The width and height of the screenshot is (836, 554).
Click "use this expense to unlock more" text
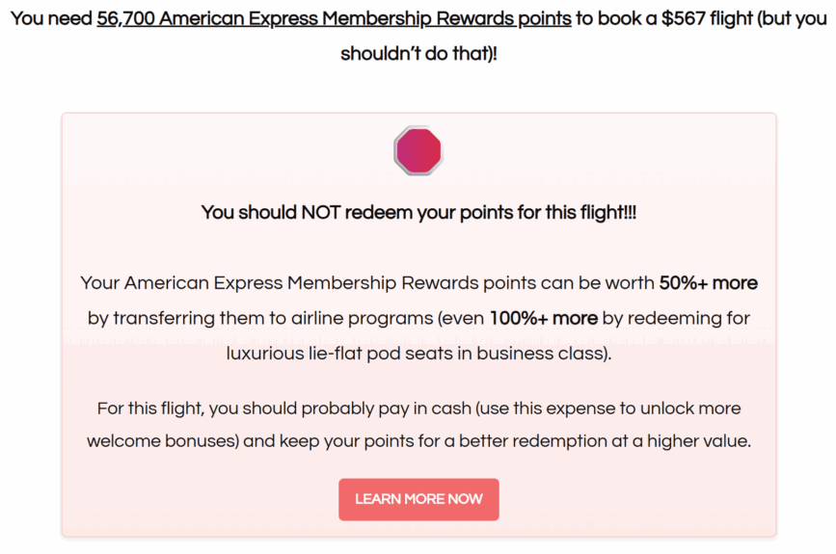(x=607, y=409)
